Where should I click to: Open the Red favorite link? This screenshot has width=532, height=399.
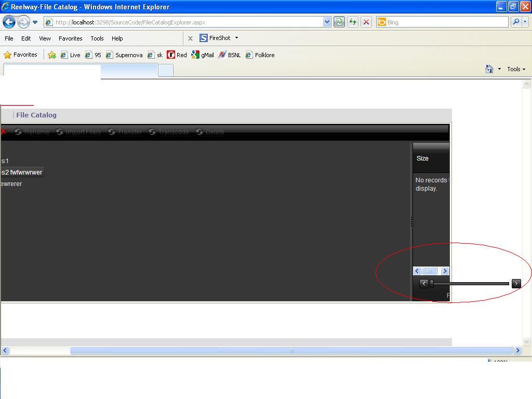tap(177, 55)
